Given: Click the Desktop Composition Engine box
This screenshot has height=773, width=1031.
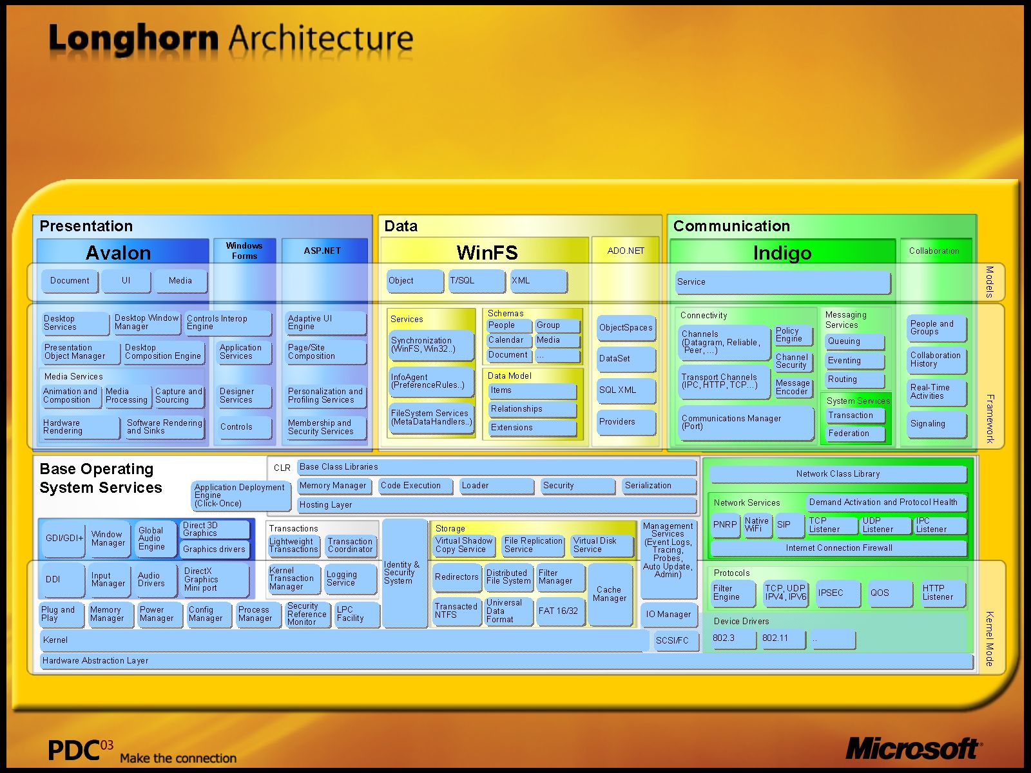Looking at the screenshot, I should point(163,352).
